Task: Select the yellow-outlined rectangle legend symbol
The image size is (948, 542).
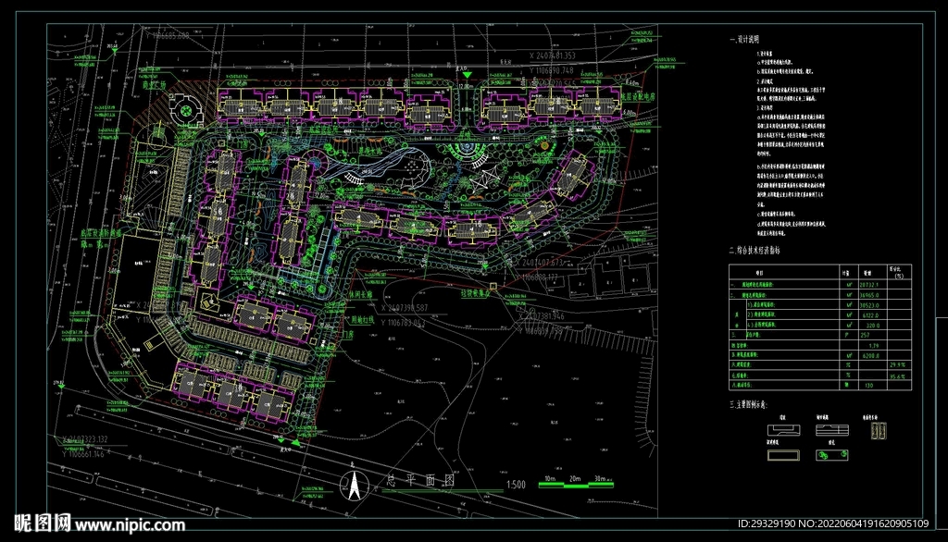Action: click(x=783, y=455)
